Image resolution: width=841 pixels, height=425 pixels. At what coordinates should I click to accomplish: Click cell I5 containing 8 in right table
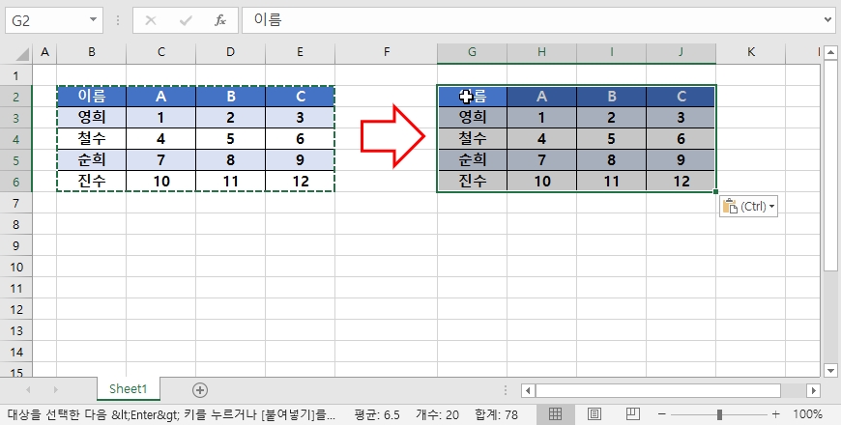click(612, 159)
